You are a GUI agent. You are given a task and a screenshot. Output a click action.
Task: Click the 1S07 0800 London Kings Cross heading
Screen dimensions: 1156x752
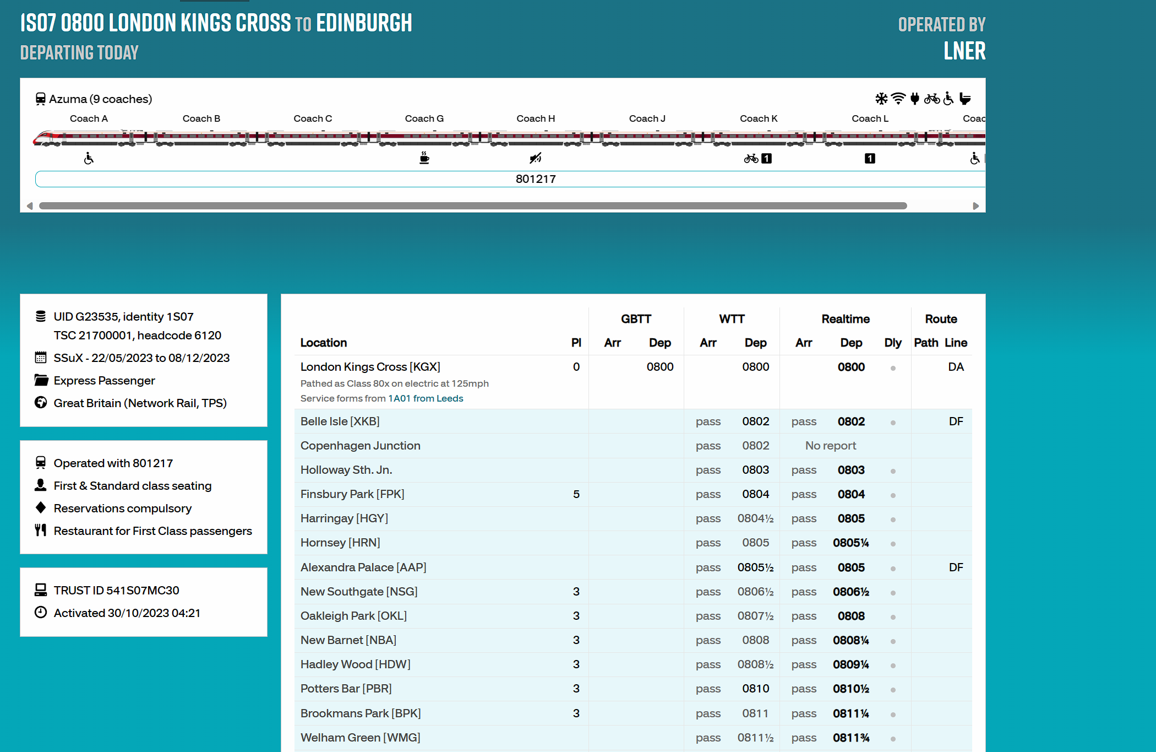pos(216,23)
